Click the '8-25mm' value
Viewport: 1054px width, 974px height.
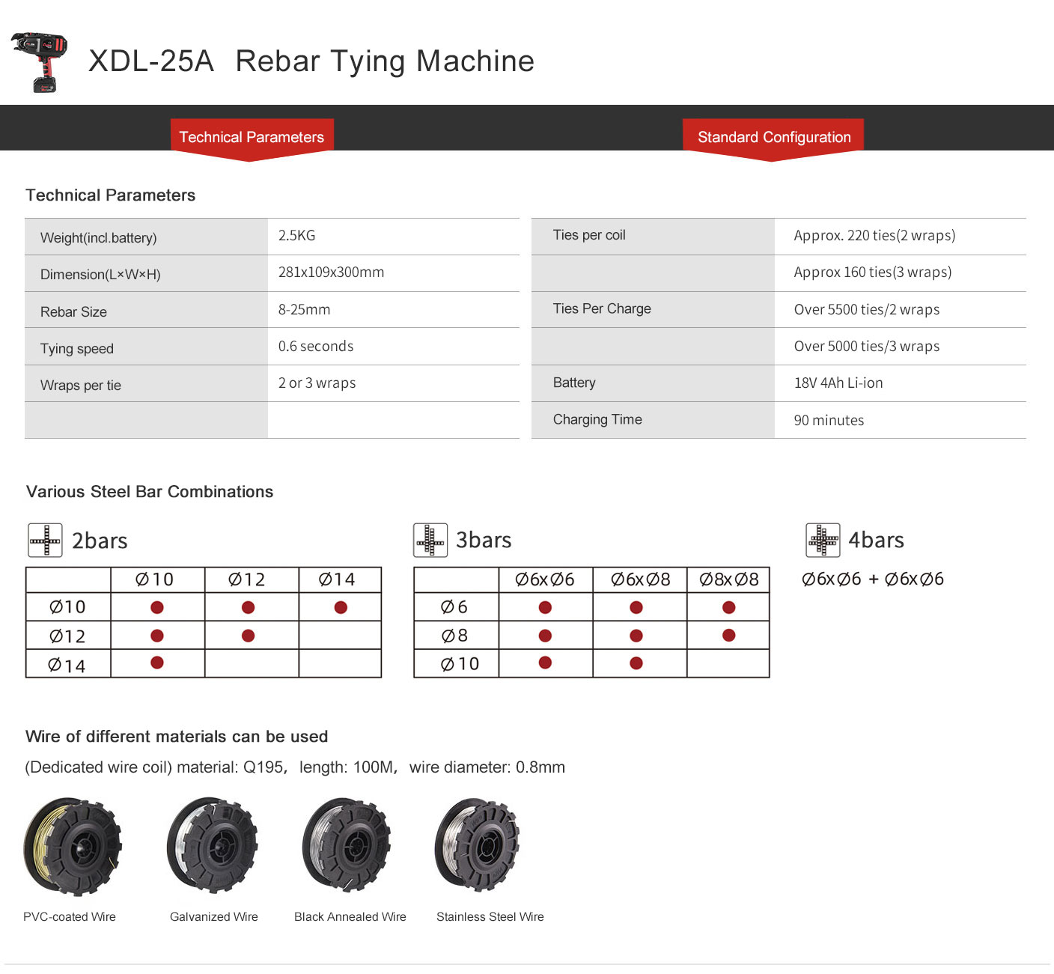point(305,310)
